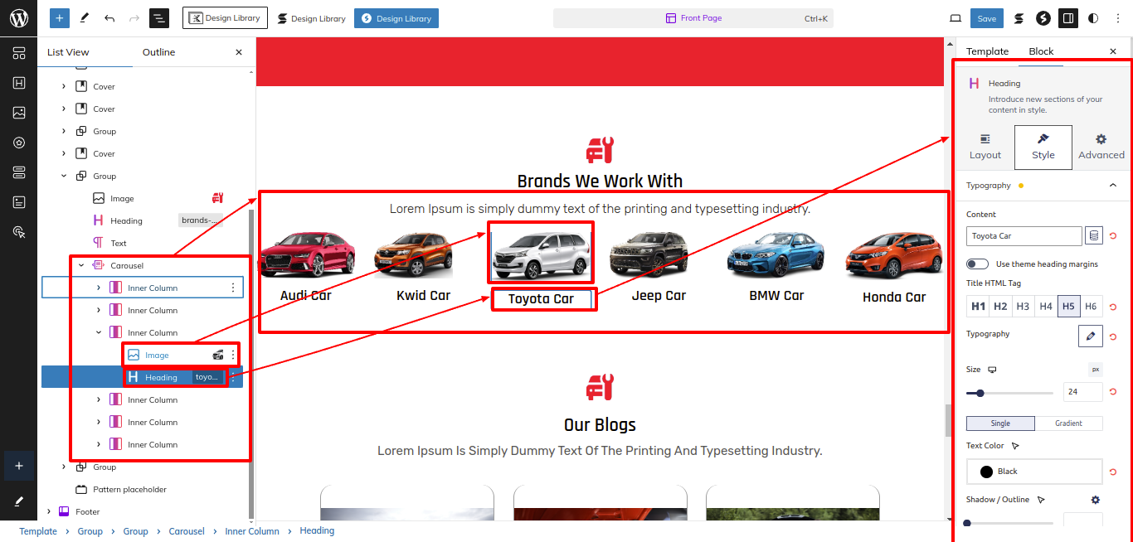Open the templates grid icon in left sidebar
This screenshot has height=542, width=1133.
(x=18, y=53)
